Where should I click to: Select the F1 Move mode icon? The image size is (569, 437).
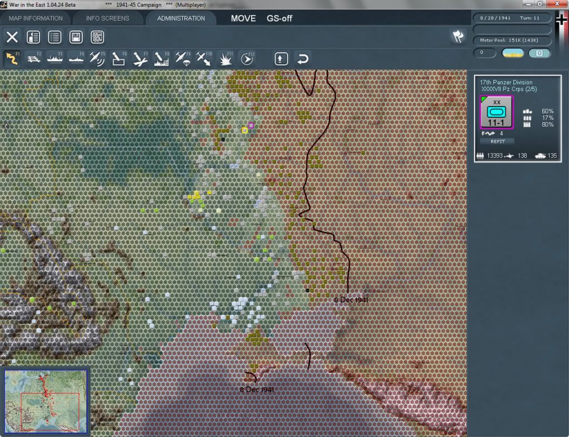(12, 59)
